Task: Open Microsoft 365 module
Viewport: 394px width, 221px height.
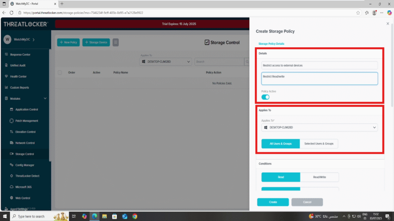Action: pos(23,187)
